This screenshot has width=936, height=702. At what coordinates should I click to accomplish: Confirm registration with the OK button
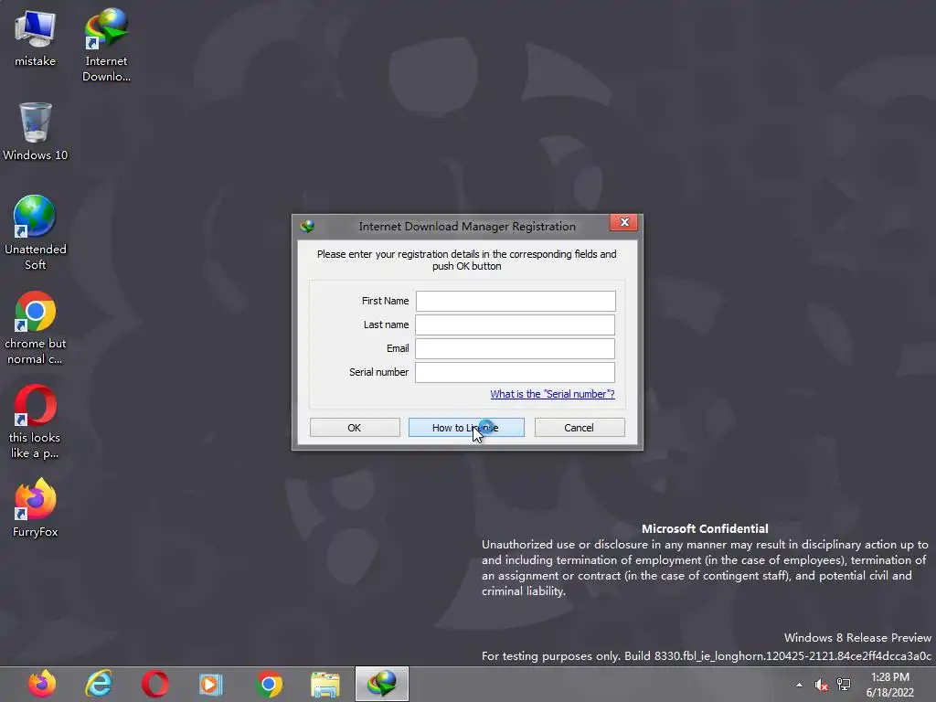pyautogui.click(x=355, y=428)
